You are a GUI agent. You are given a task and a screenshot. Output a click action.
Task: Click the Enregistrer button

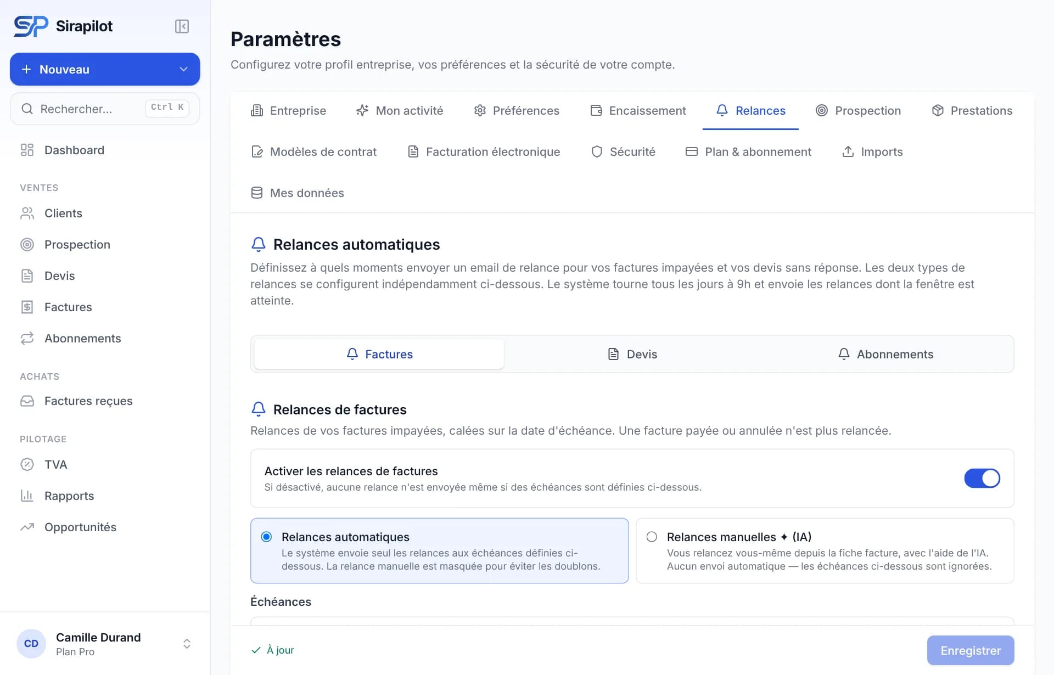point(971,650)
